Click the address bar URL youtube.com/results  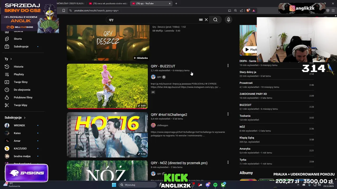(x=96, y=10)
